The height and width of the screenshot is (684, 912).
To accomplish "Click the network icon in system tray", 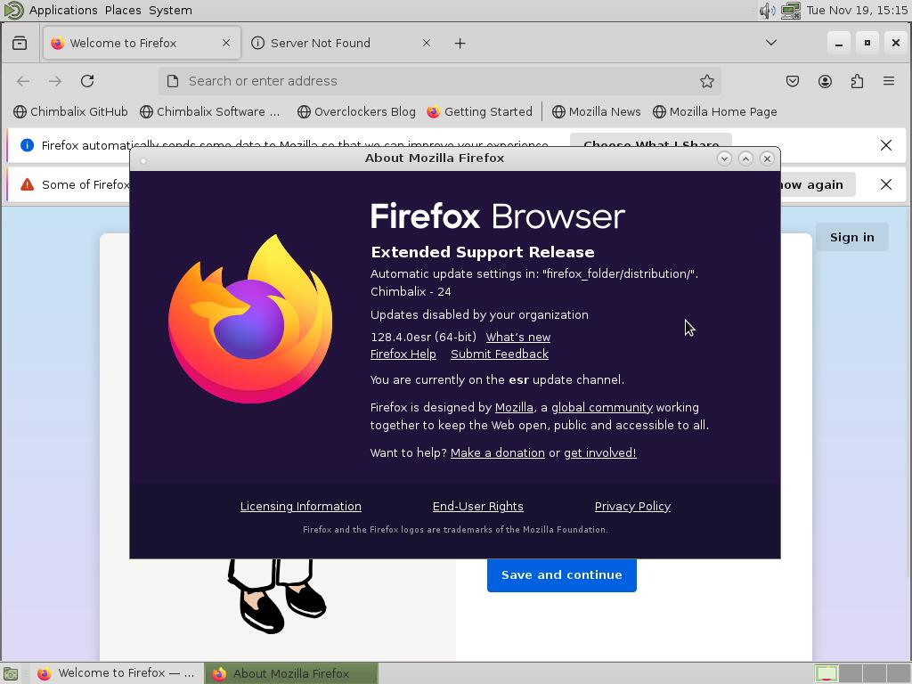I will 791,11.
